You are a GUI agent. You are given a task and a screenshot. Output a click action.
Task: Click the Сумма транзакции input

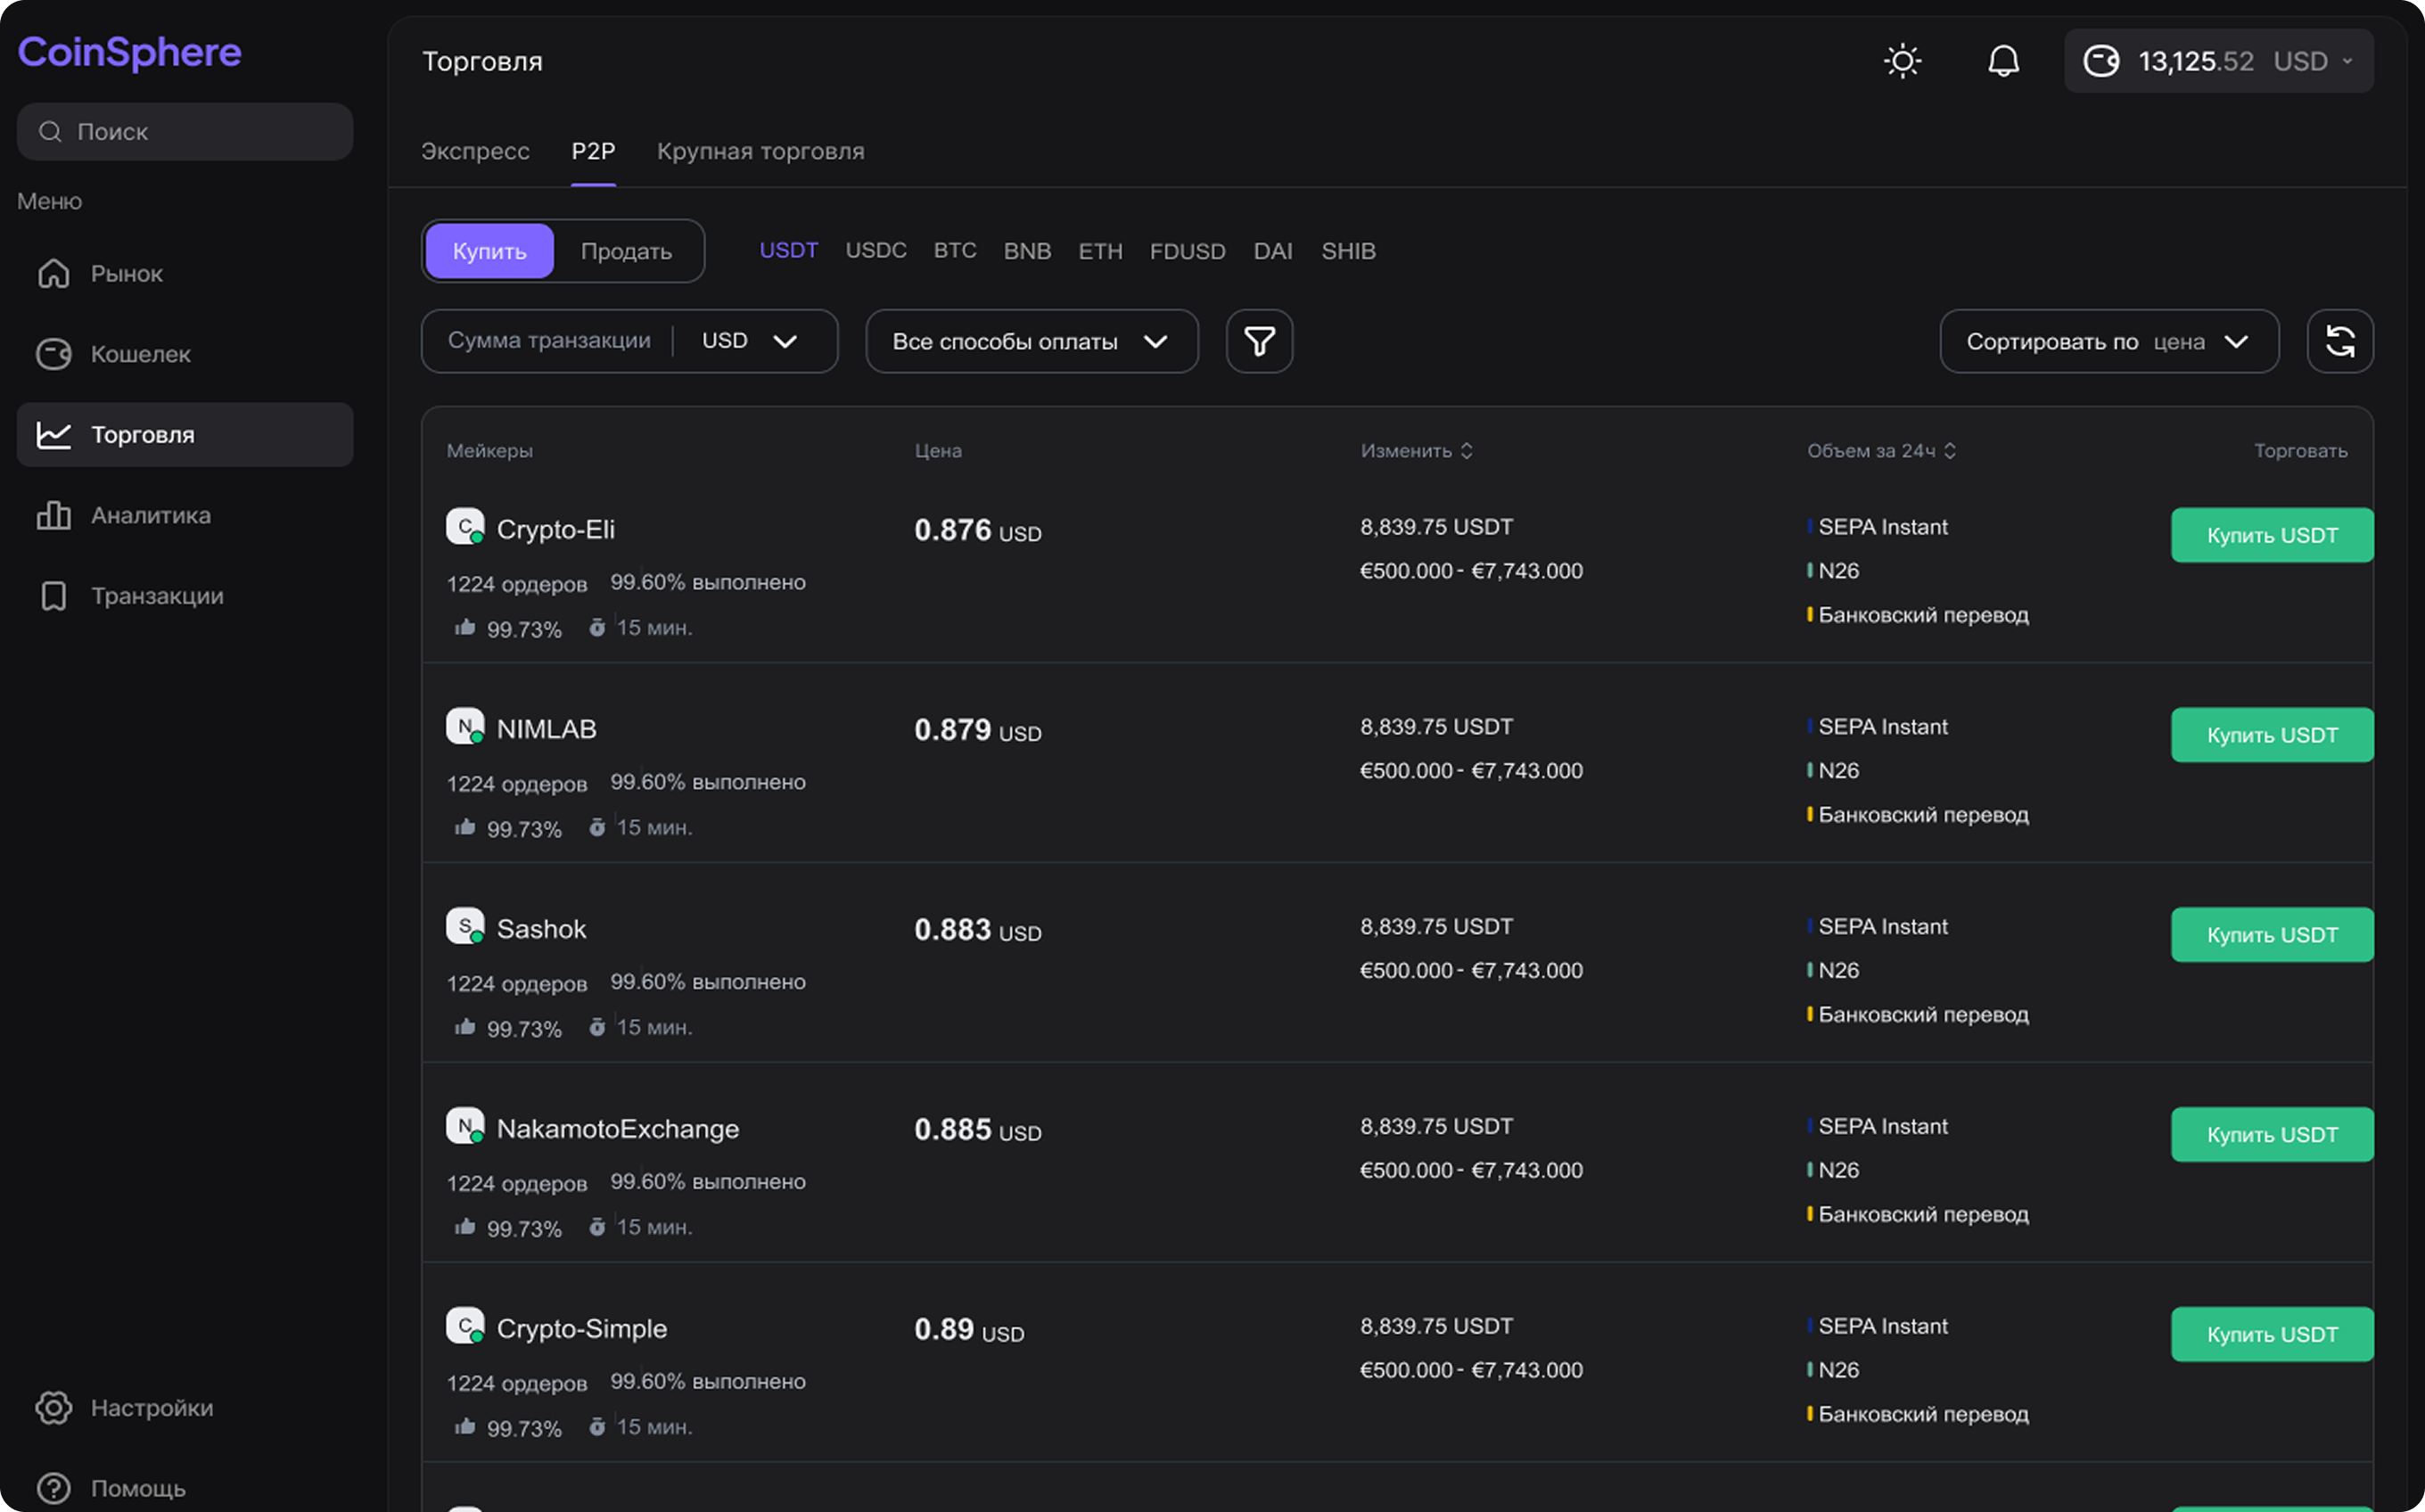[x=549, y=341]
